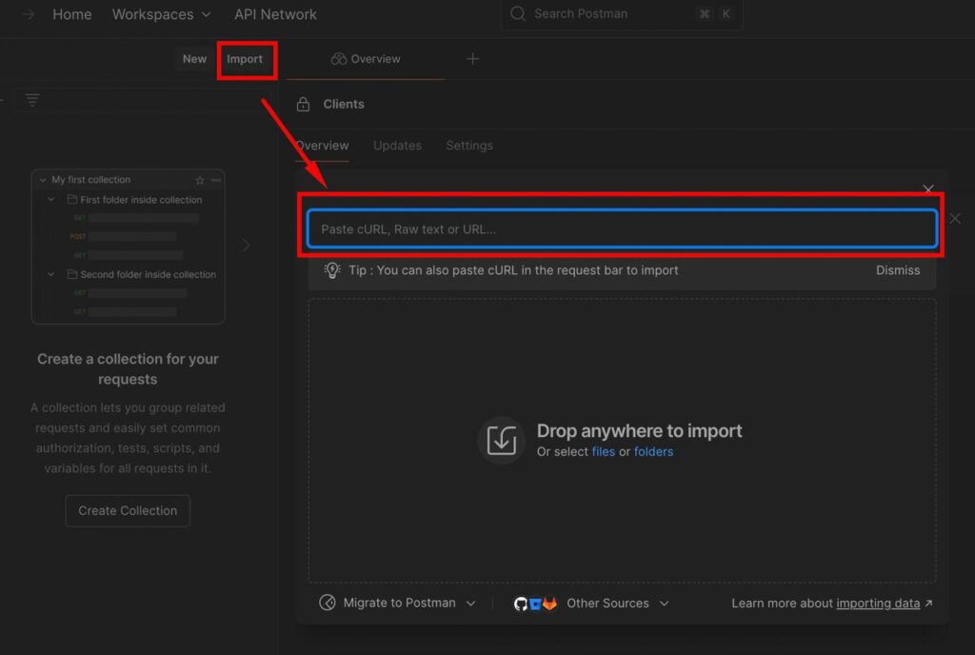
Task: Open more options for My first collection
Action: (216, 180)
